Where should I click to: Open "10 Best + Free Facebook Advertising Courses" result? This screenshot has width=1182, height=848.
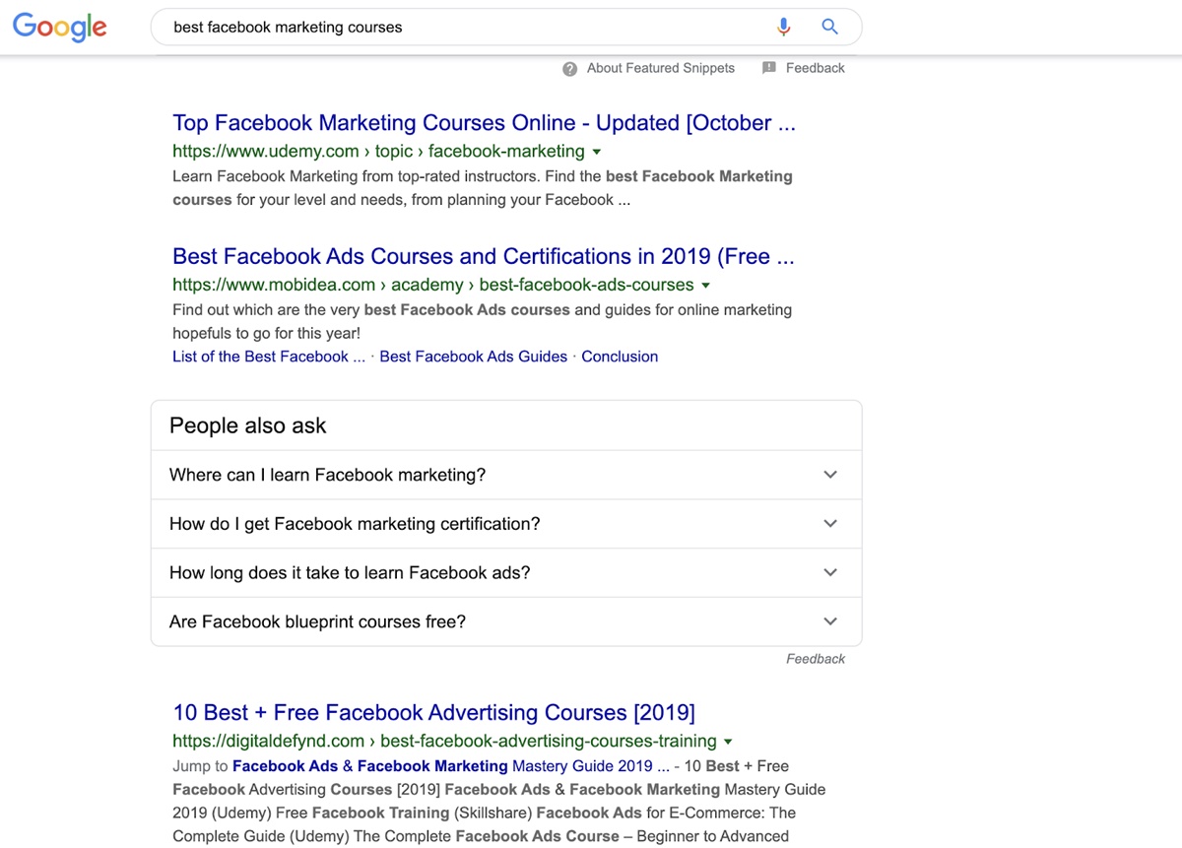(433, 713)
